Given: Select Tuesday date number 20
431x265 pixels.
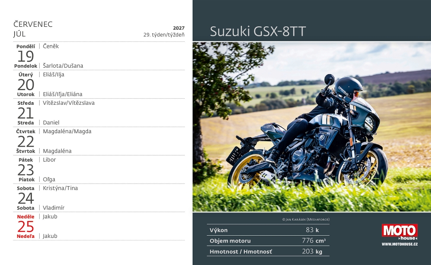Looking at the screenshot, I should [x=25, y=84].
